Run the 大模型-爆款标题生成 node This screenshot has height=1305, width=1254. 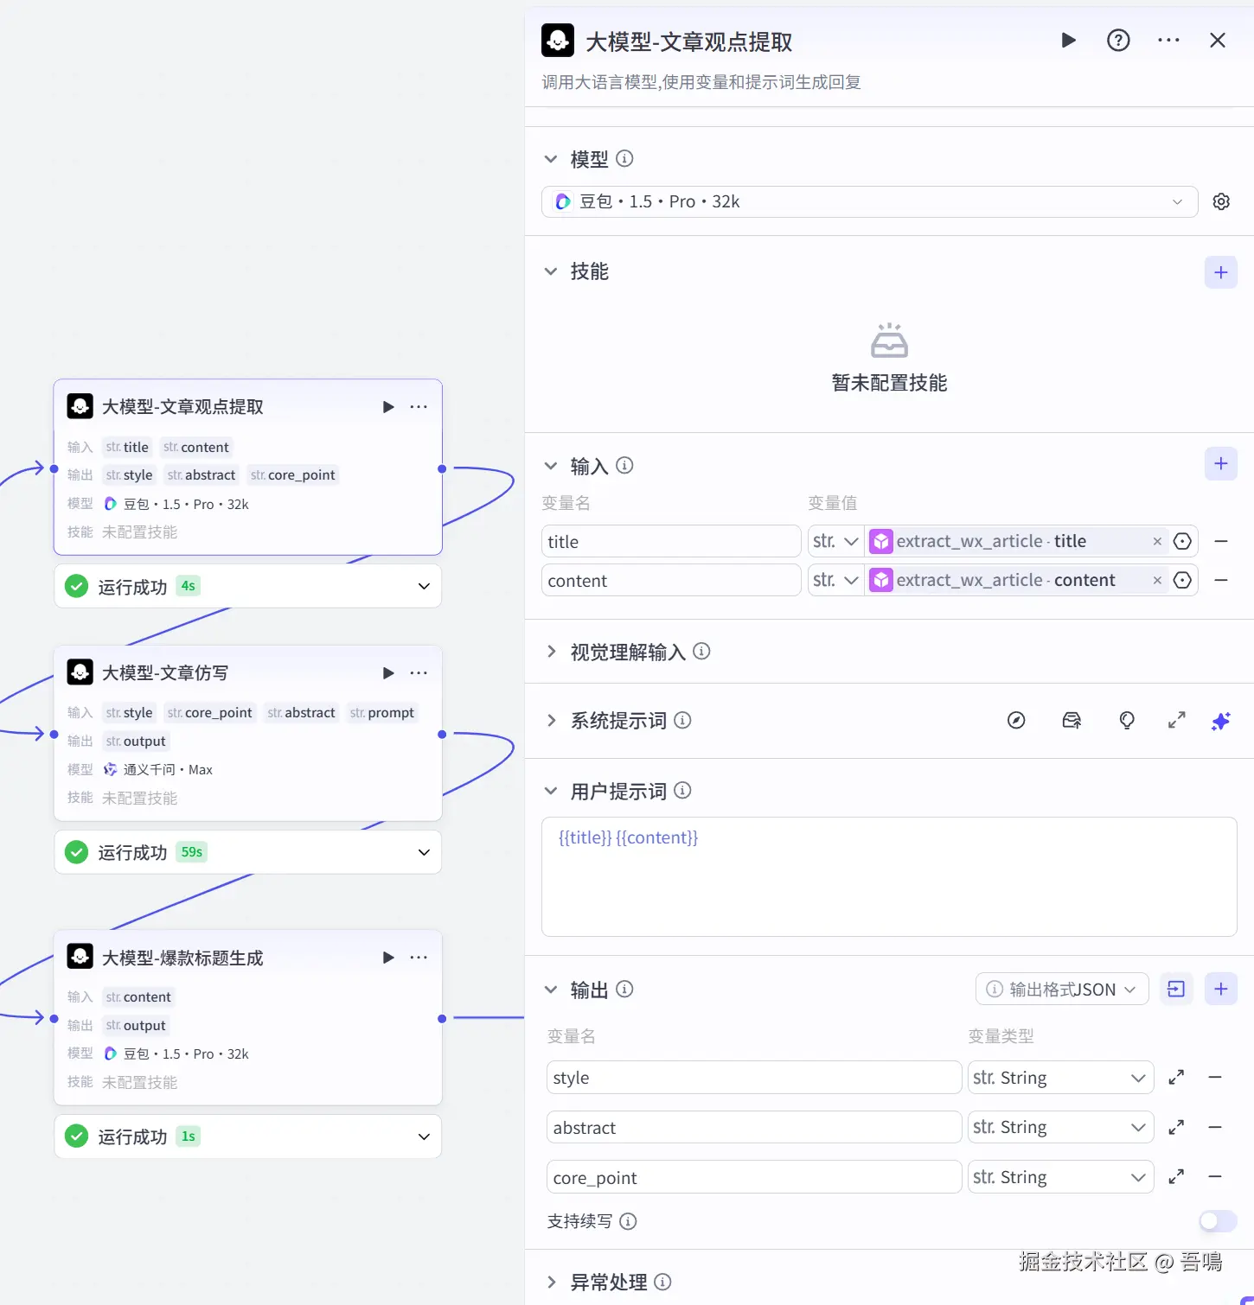(x=388, y=958)
